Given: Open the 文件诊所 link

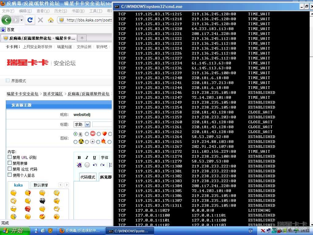Looking at the screenshot, I should [84, 47].
